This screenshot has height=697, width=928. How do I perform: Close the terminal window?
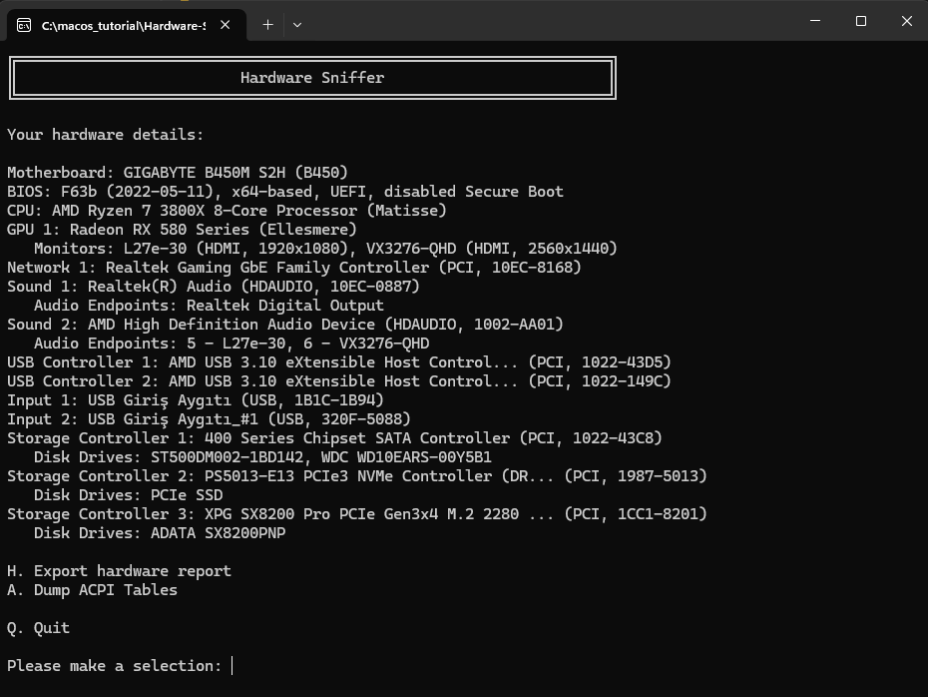(906, 21)
